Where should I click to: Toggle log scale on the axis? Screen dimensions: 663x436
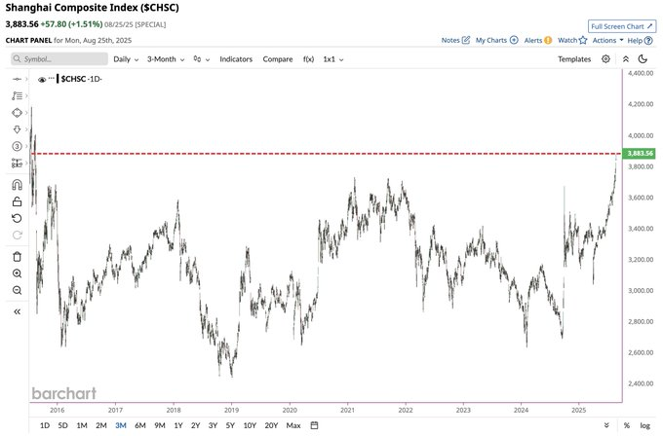[644, 425]
